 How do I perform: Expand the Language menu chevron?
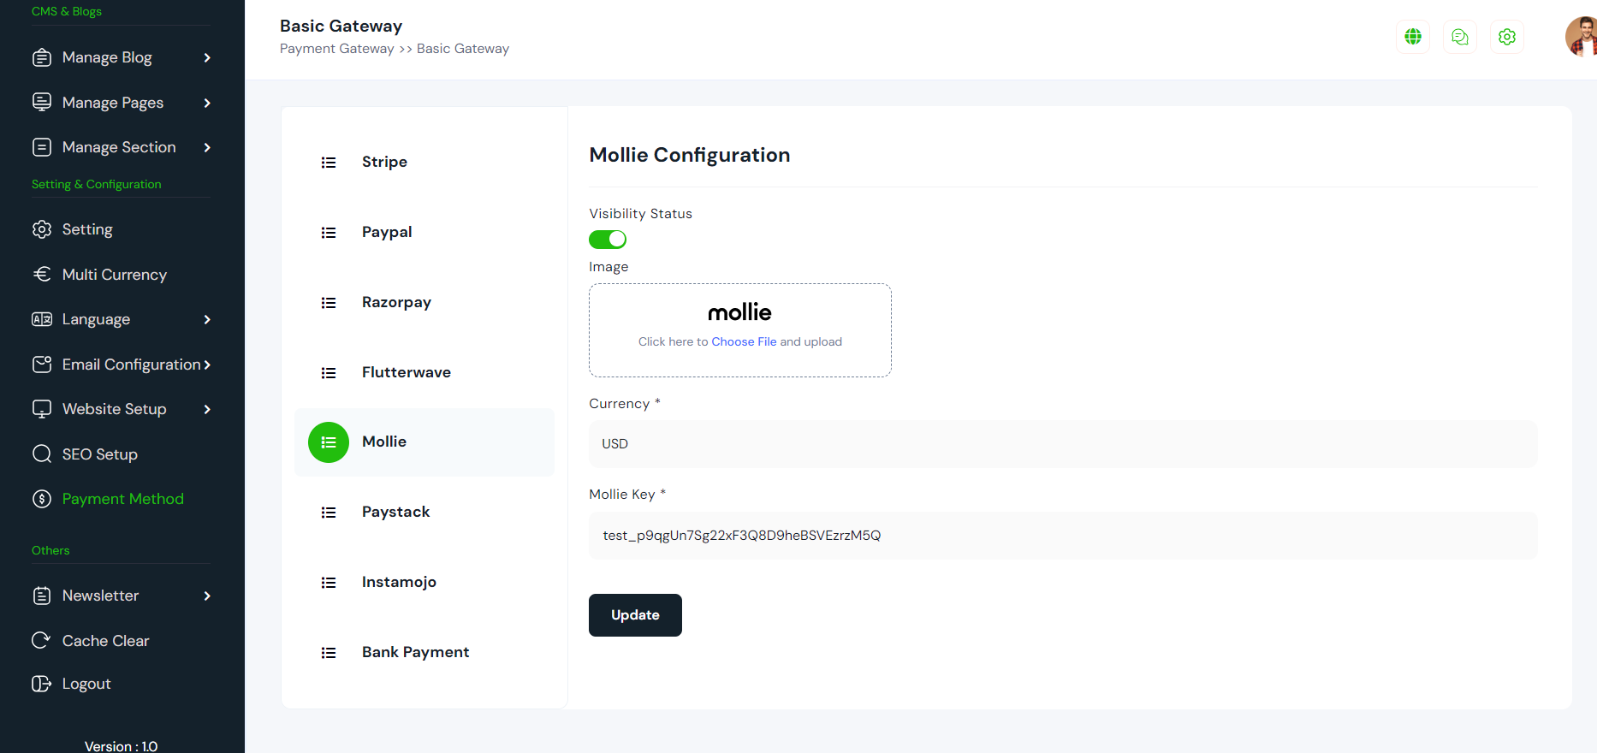pyautogui.click(x=207, y=319)
